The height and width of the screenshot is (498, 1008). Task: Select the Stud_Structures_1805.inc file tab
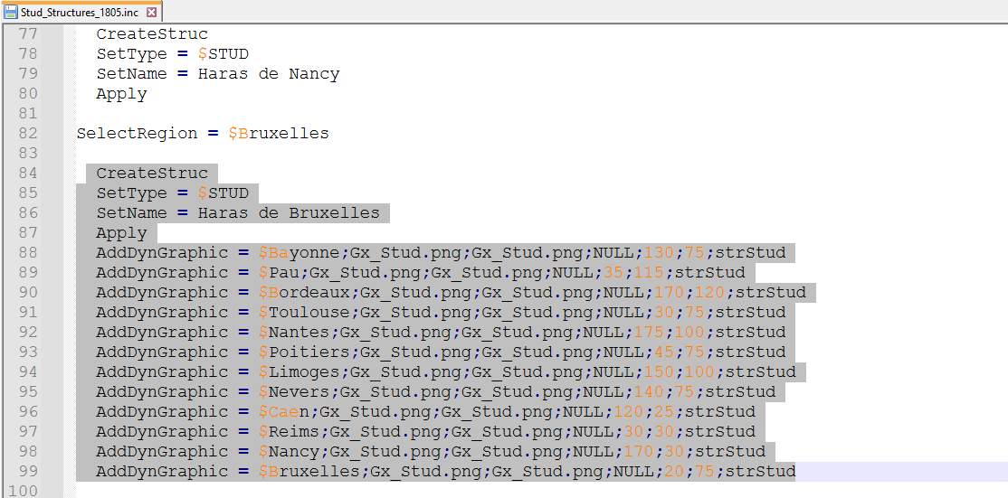tap(81, 12)
